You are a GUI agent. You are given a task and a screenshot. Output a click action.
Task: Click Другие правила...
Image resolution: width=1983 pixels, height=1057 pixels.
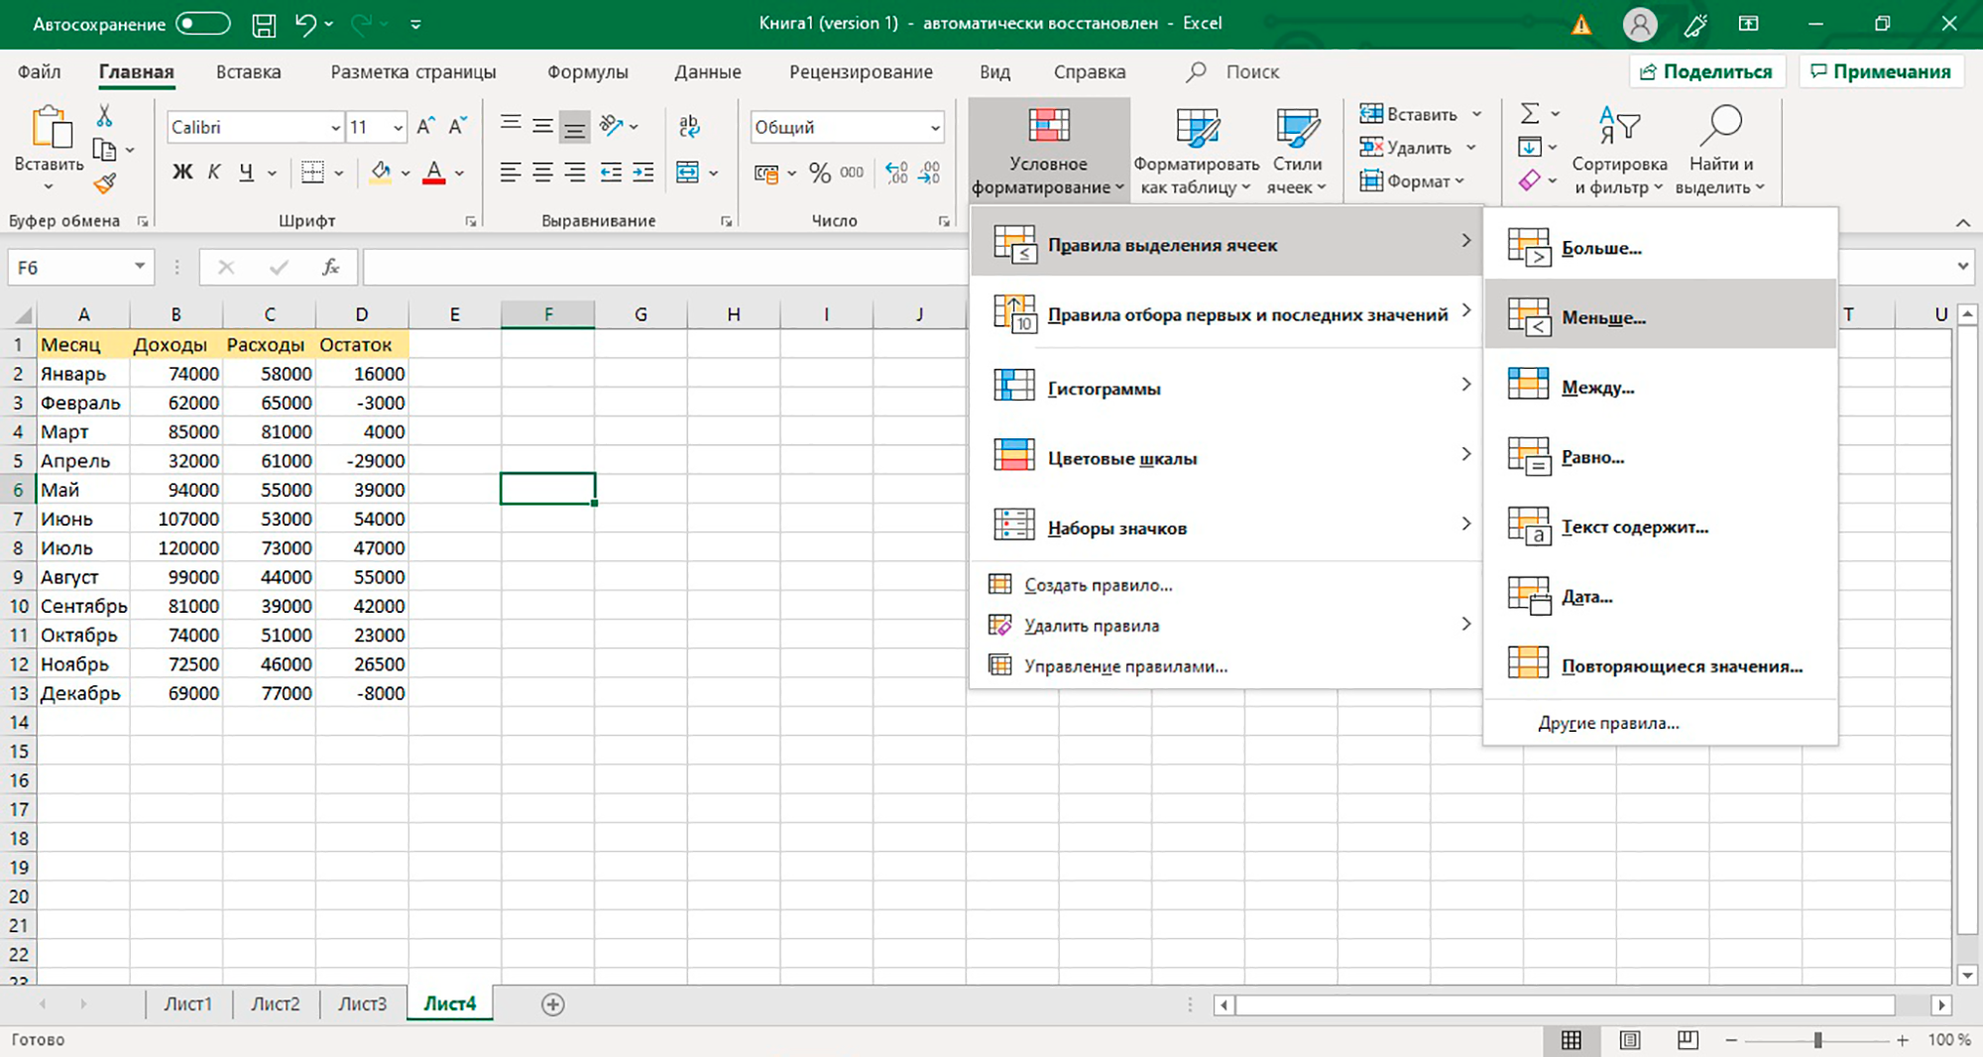pyautogui.click(x=1660, y=723)
